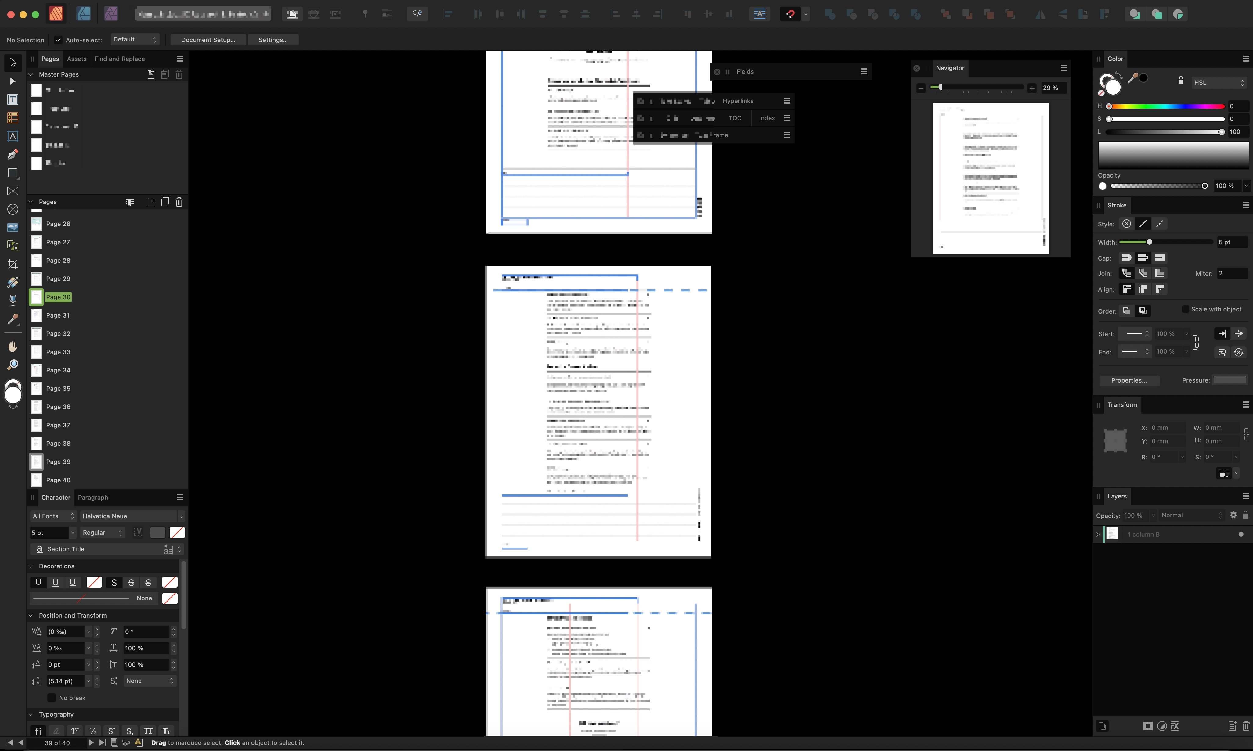Open the stroke Start arrowhead dropdown
The width and height of the screenshot is (1253, 751).
1134,334
